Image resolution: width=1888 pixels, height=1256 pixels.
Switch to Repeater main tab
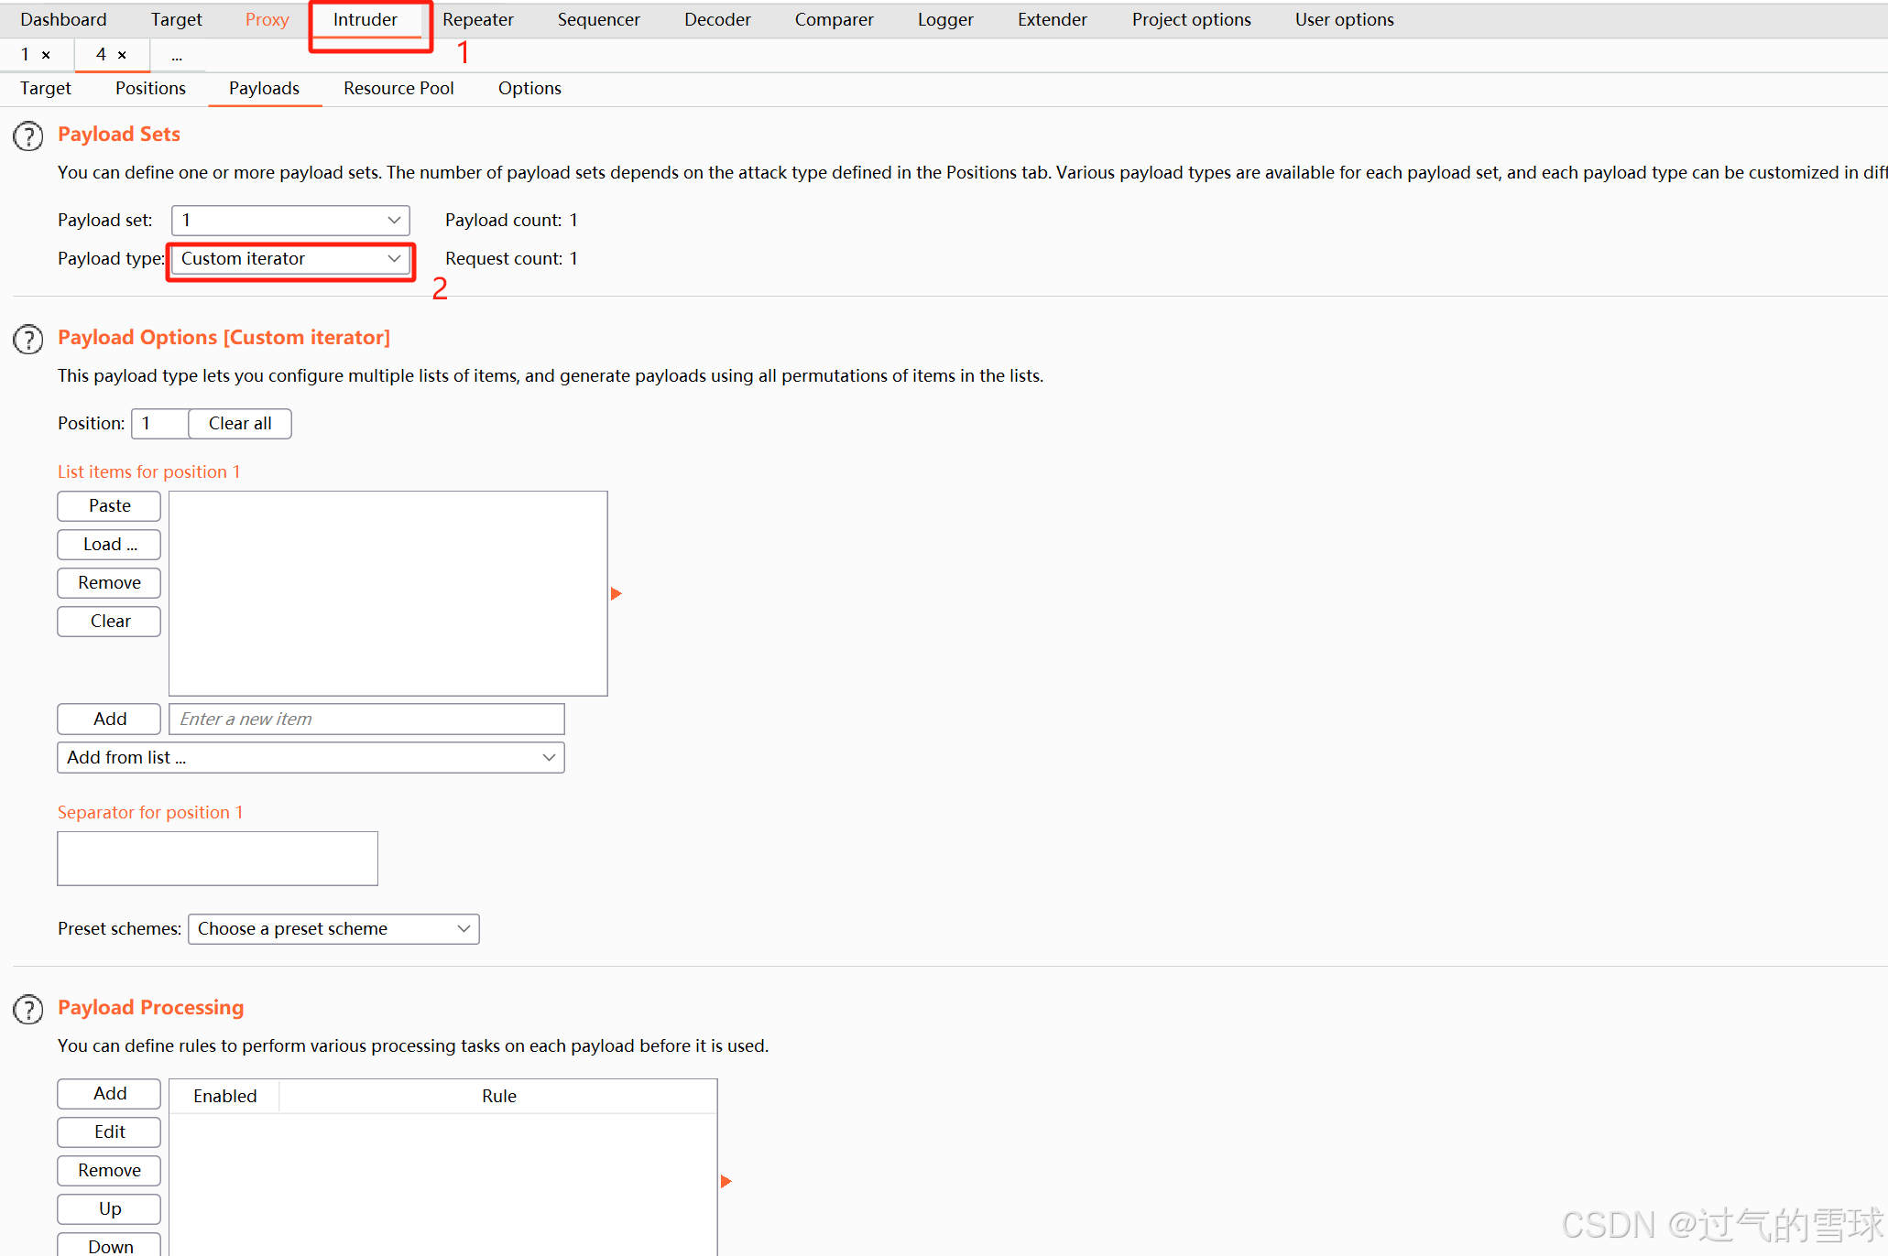click(x=477, y=19)
